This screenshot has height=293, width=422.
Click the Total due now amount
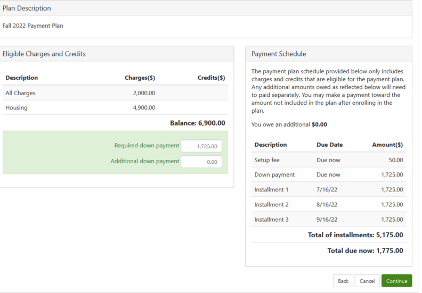coord(365,250)
